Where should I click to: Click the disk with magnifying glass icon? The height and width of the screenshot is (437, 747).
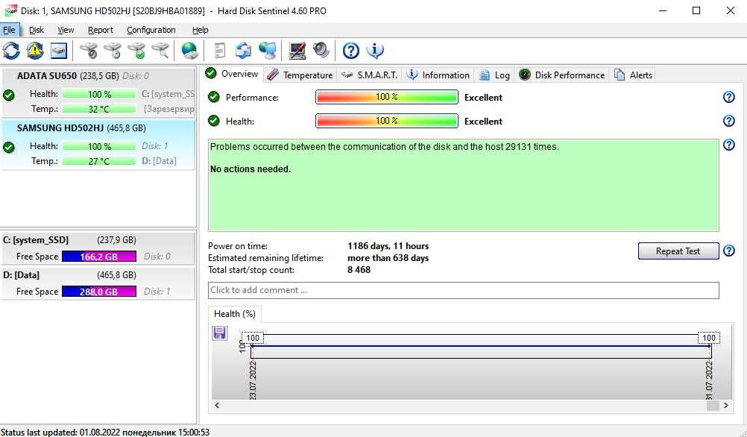click(160, 51)
